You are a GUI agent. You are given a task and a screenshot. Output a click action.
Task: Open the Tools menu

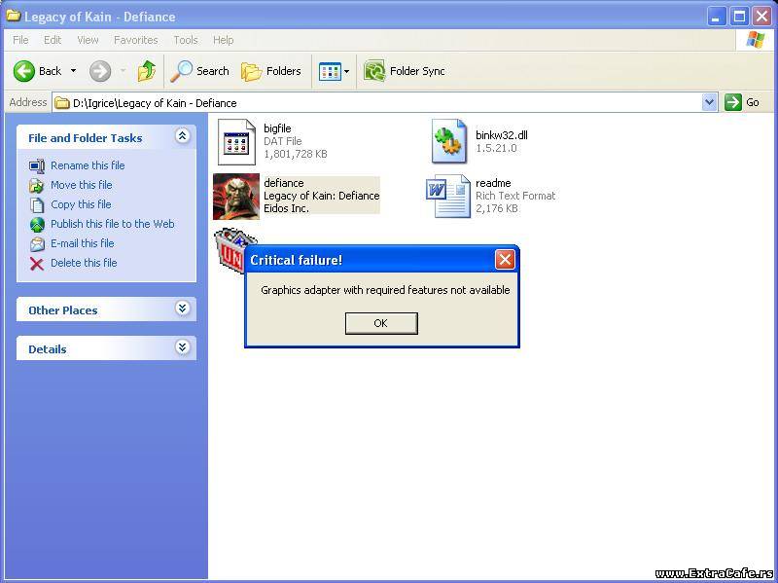click(185, 40)
